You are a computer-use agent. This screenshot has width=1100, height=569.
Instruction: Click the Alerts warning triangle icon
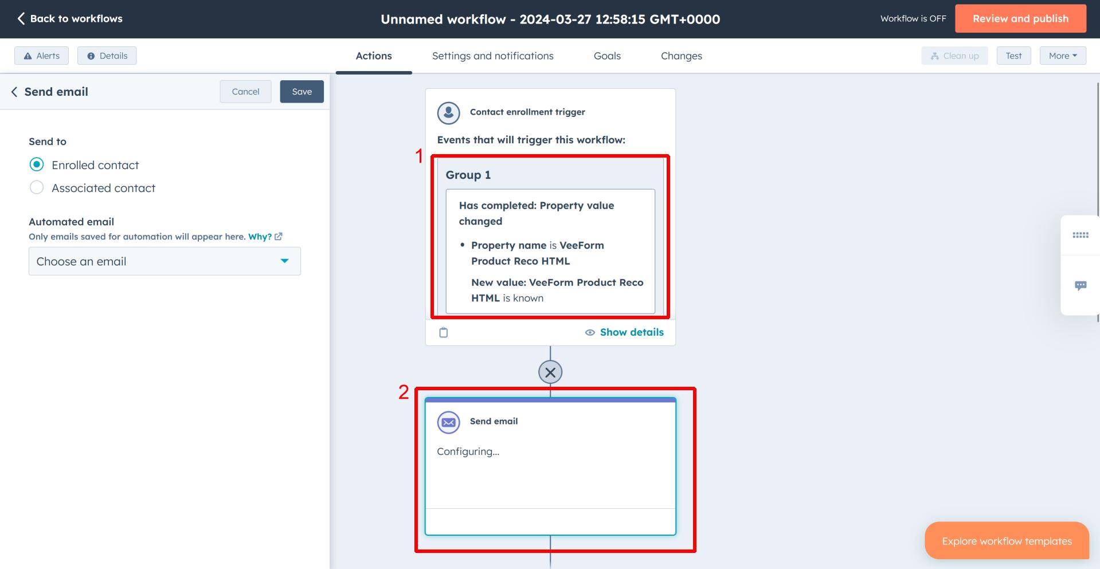coord(28,56)
